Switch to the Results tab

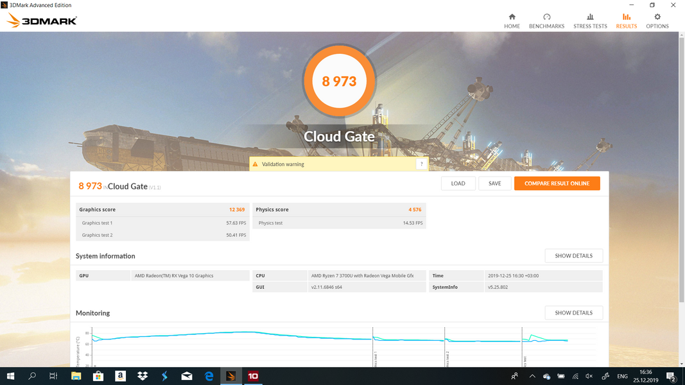click(x=626, y=21)
